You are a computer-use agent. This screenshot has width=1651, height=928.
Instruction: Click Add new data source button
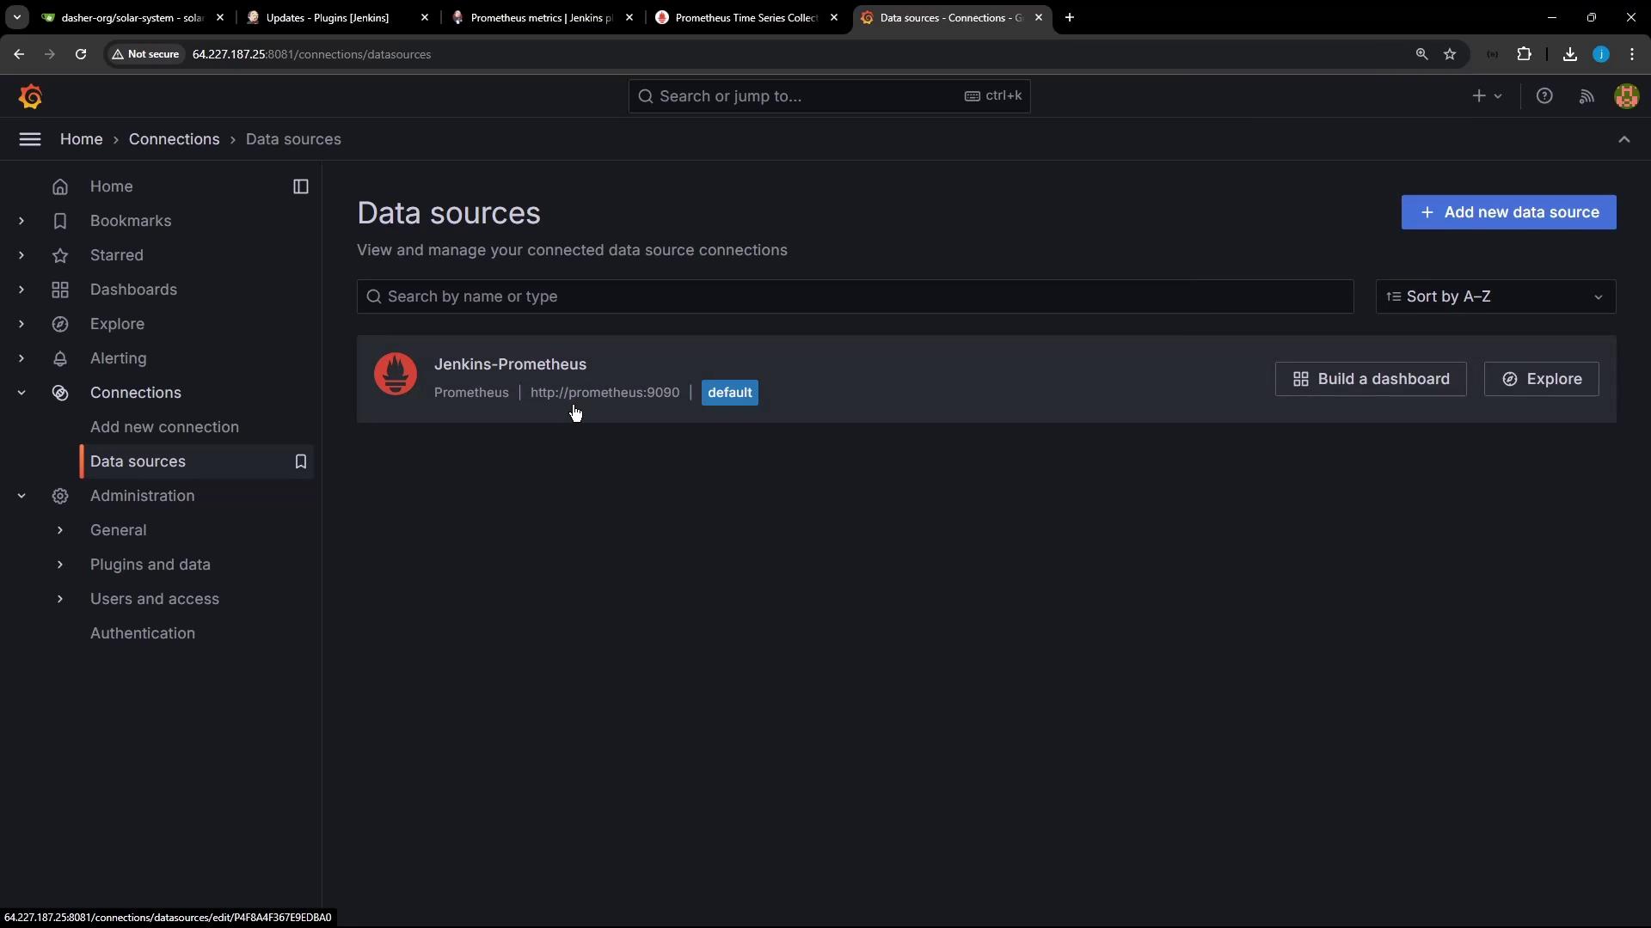[1508, 212]
